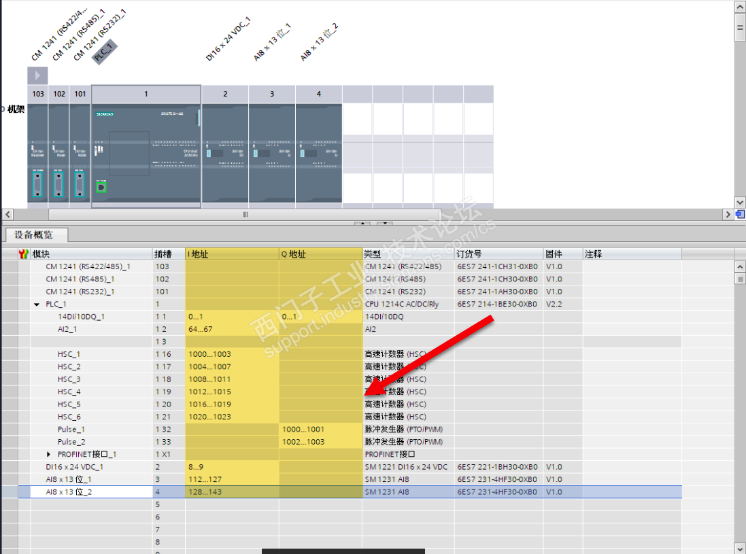The image size is (746, 554).
Task: Click the Q 地址 column header
Action: click(321, 254)
